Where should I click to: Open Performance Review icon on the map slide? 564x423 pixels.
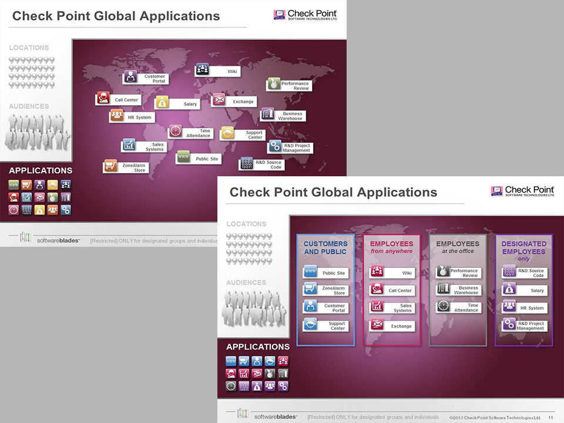point(274,83)
